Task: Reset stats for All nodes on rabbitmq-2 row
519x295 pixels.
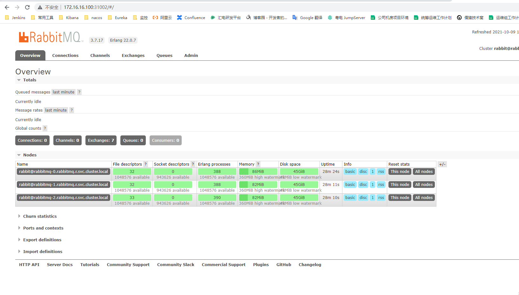Action: [424, 198]
